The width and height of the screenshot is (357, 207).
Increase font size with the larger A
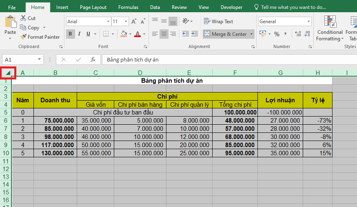pyautogui.click(x=134, y=21)
